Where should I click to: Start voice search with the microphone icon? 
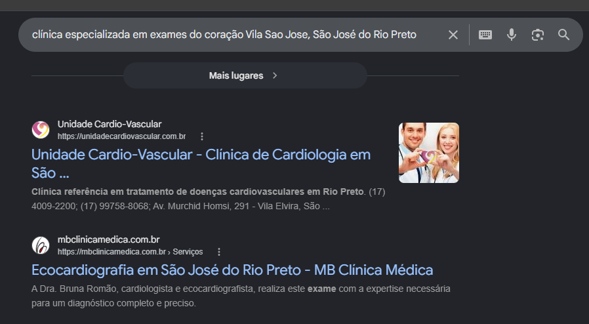pyautogui.click(x=511, y=35)
